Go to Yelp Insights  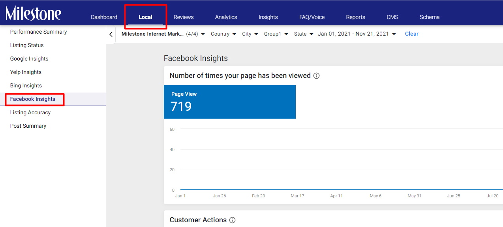pyautogui.click(x=26, y=72)
